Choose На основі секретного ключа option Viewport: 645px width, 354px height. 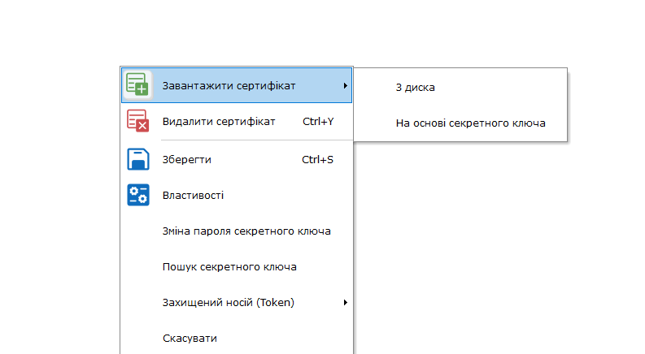click(470, 123)
